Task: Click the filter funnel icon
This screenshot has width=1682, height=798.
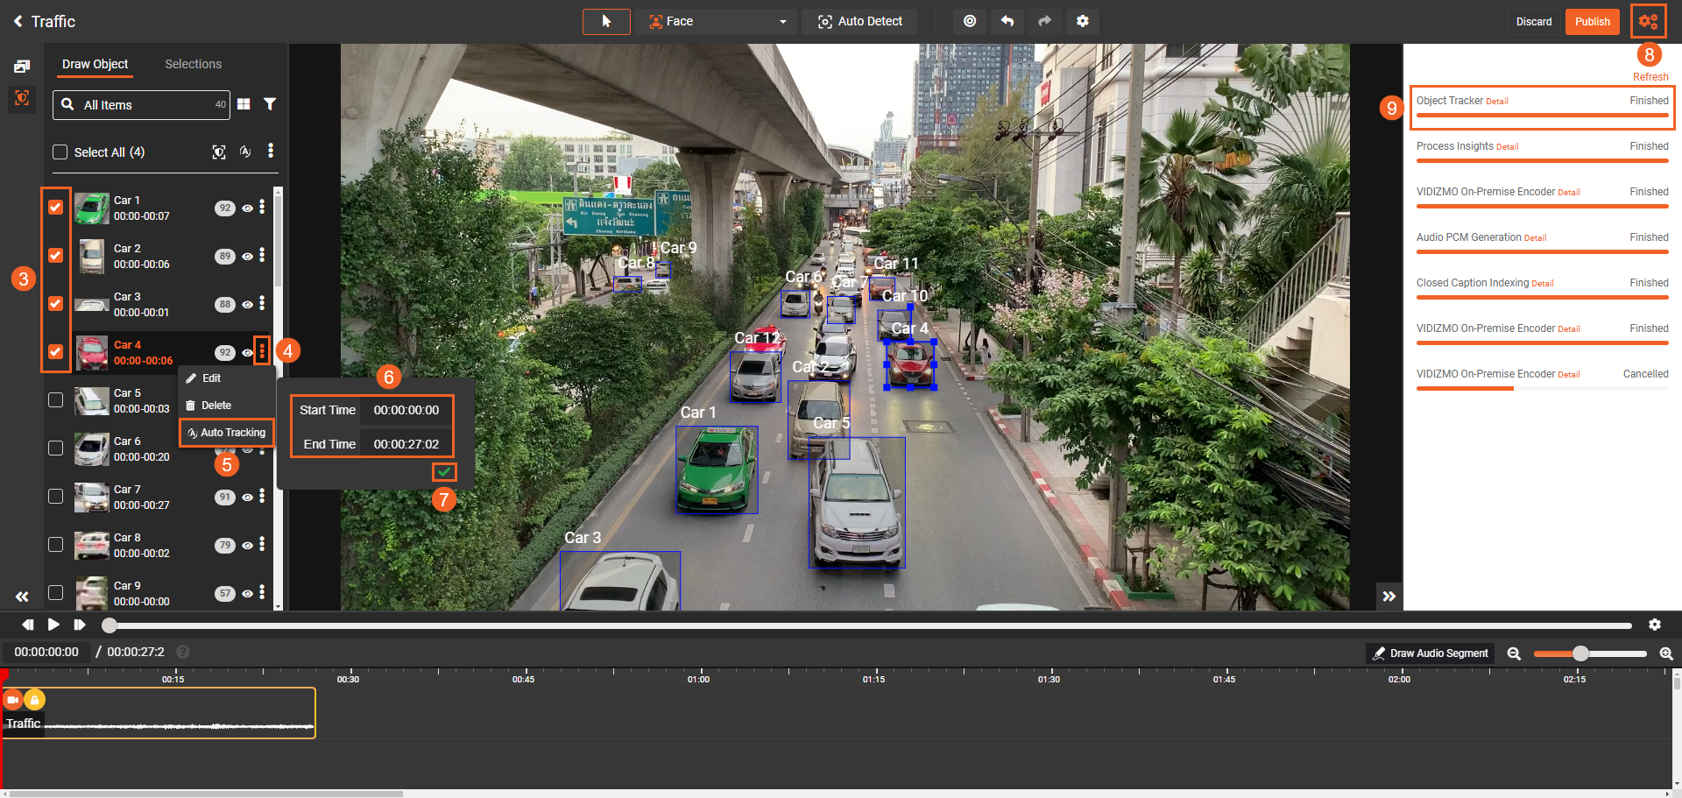Action: 270,104
